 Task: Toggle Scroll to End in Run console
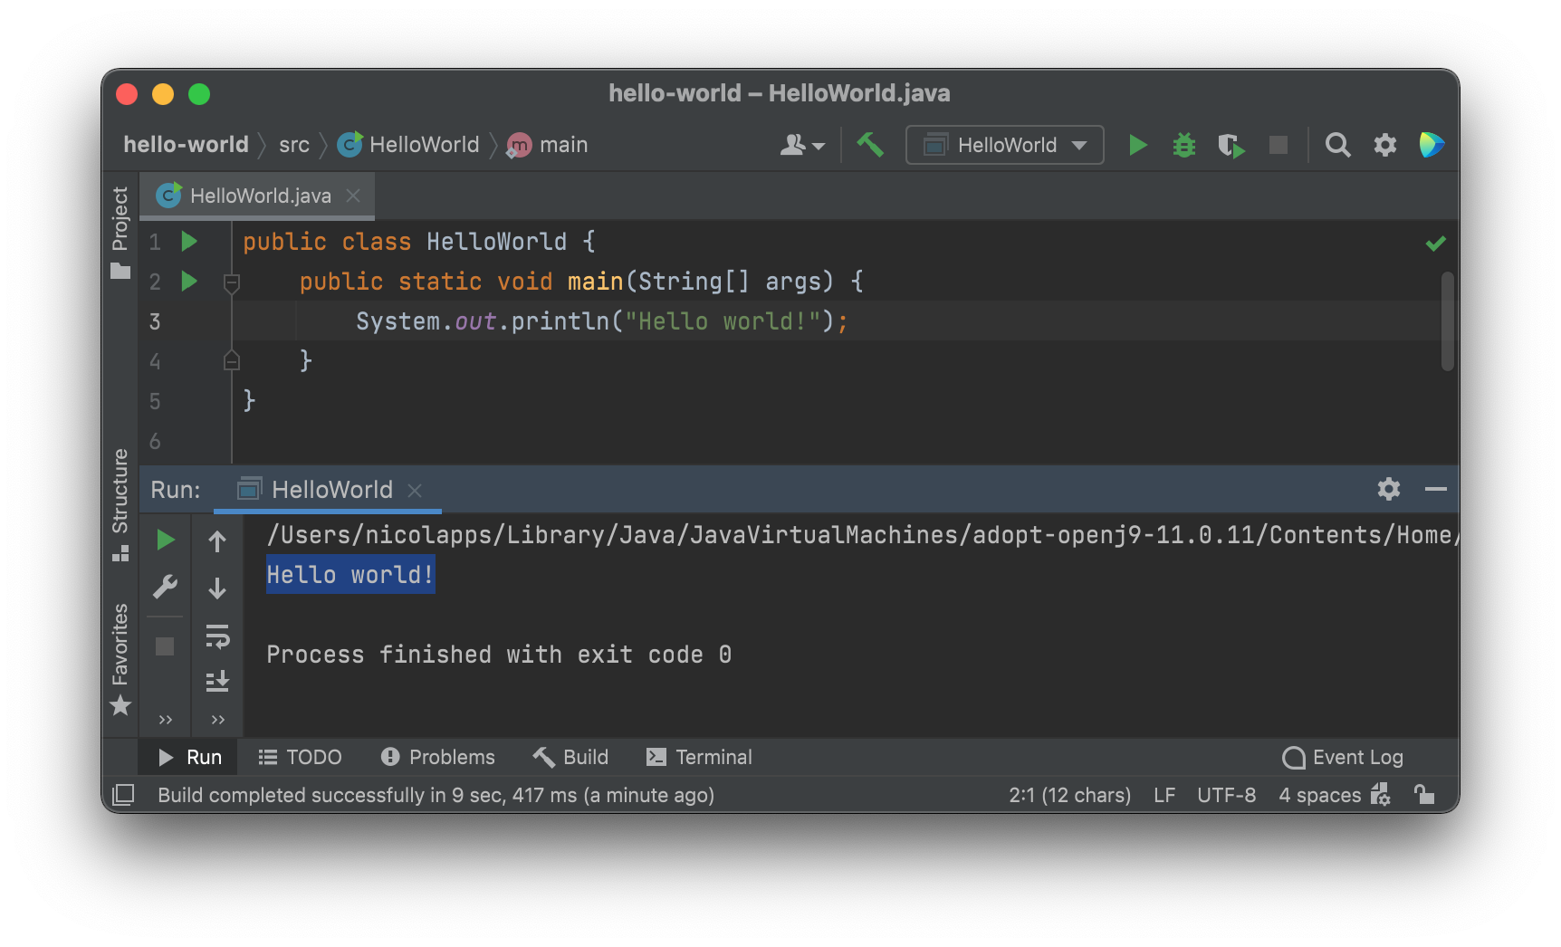click(x=217, y=682)
